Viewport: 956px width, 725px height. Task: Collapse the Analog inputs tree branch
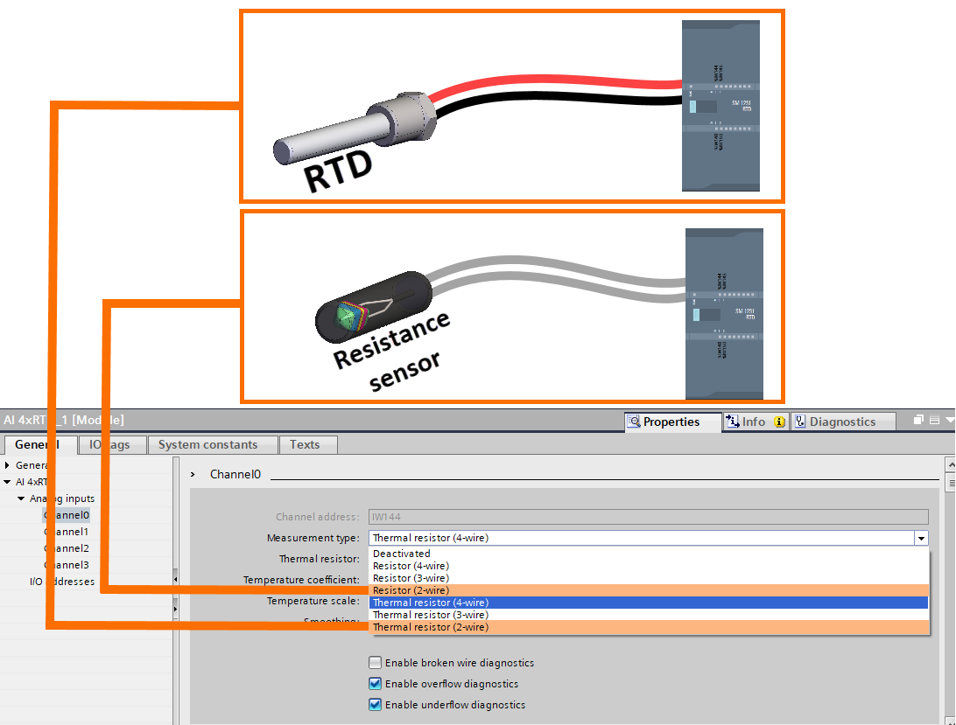[x=19, y=498]
